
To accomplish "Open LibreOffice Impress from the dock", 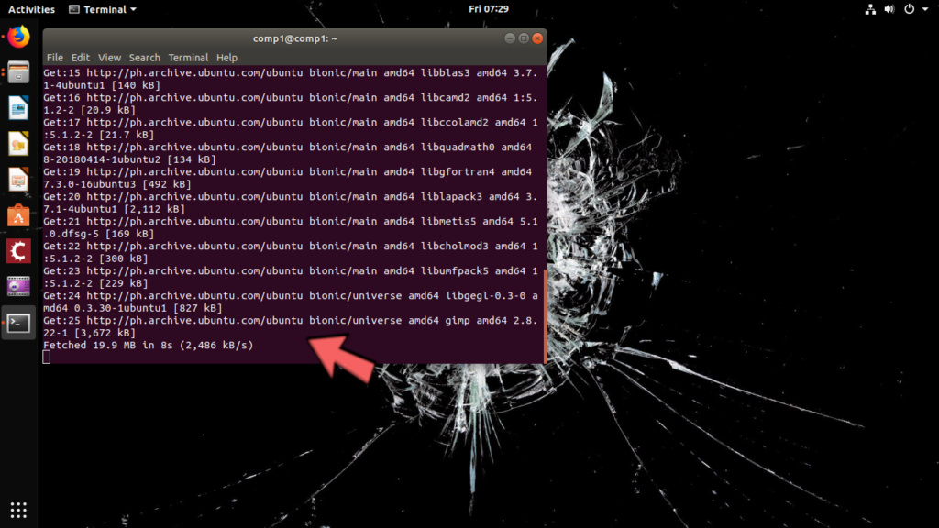I will (x=18, y=180).
